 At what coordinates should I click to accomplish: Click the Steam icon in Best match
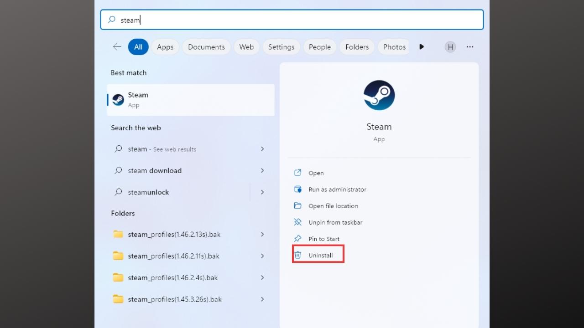coord(118,100)
